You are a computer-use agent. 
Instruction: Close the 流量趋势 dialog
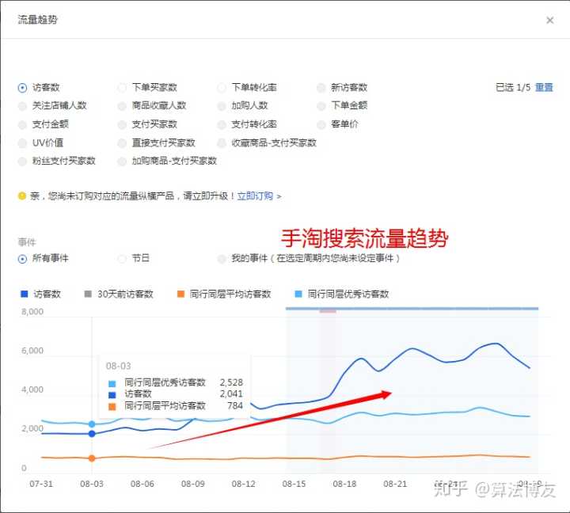click(x=550, y=21)
